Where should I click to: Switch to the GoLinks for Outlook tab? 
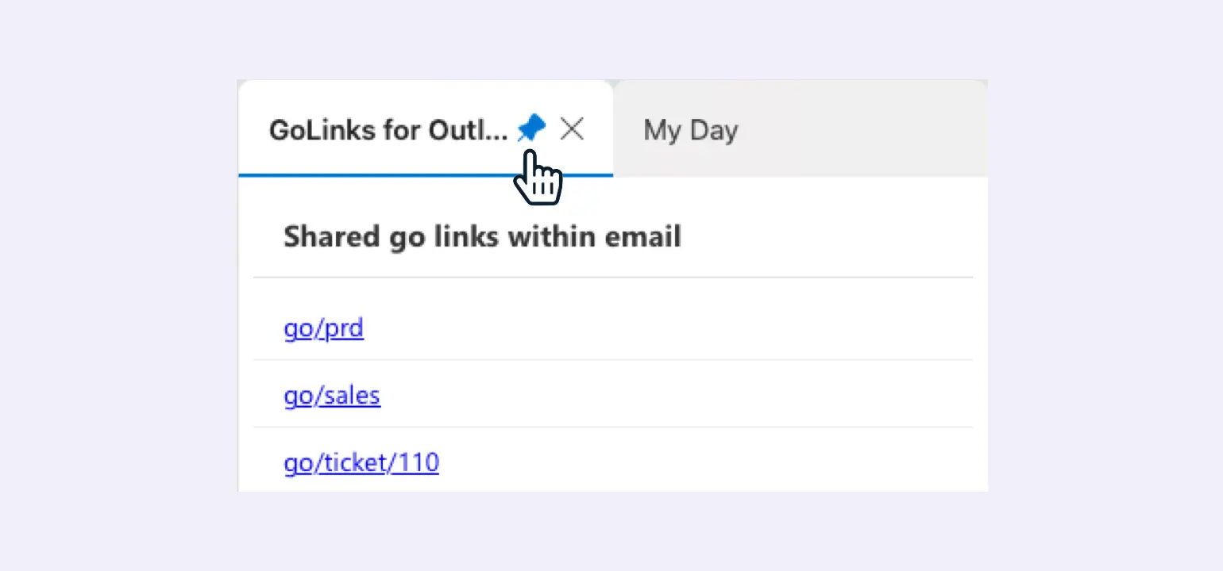[388, 130]
